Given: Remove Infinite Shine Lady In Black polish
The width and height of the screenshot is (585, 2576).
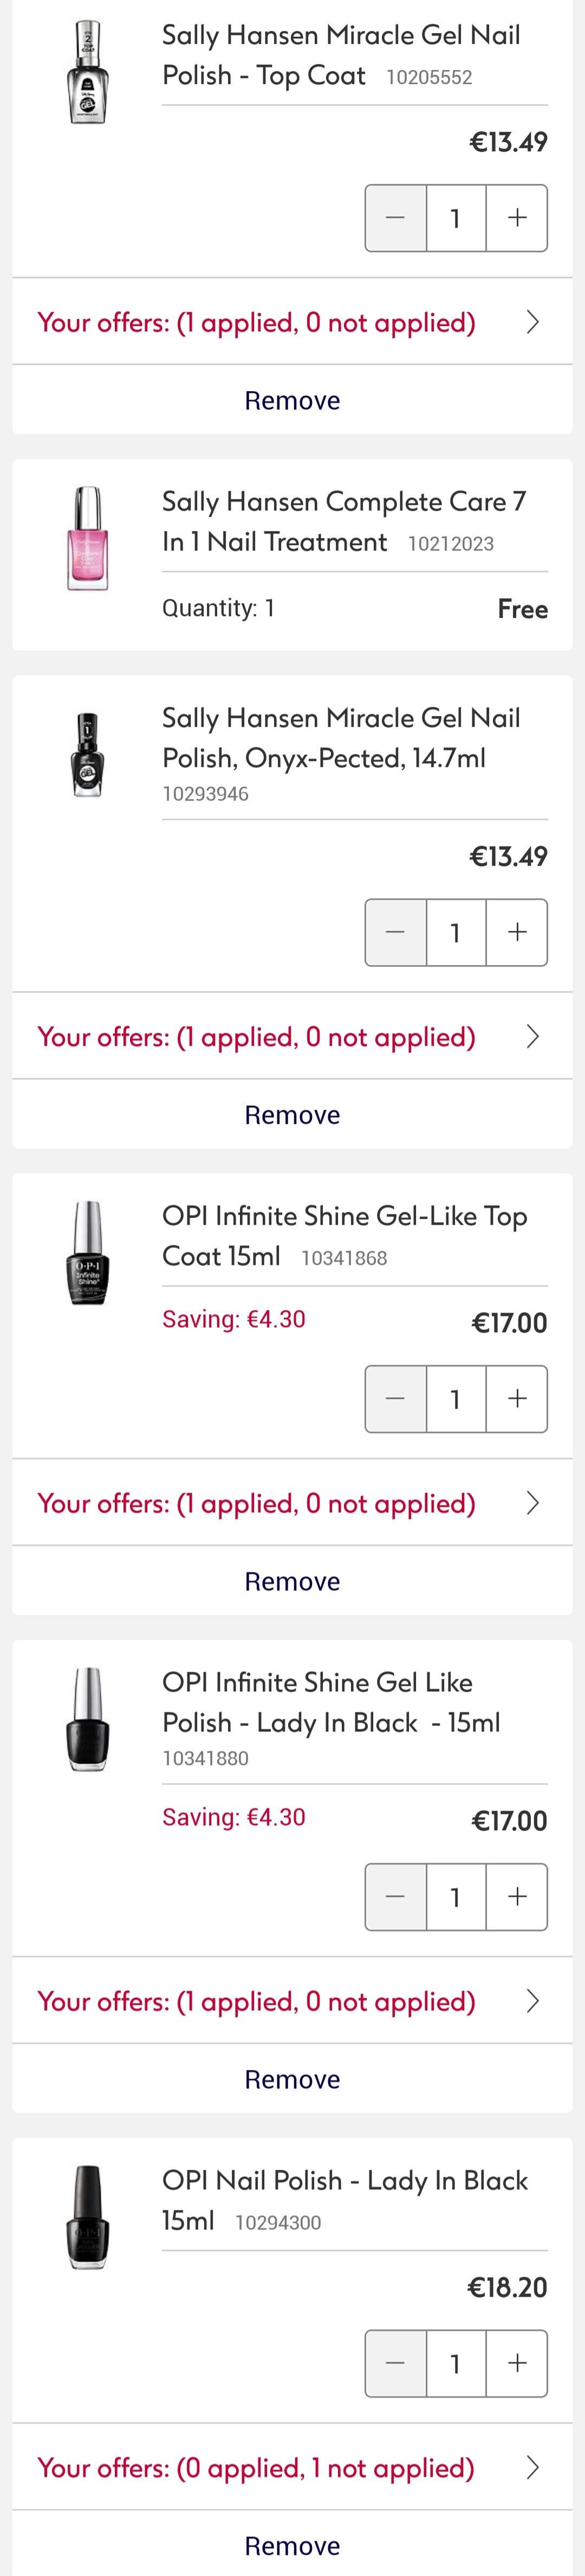Looking at the screenshot, I should (x=291, y=2079).
